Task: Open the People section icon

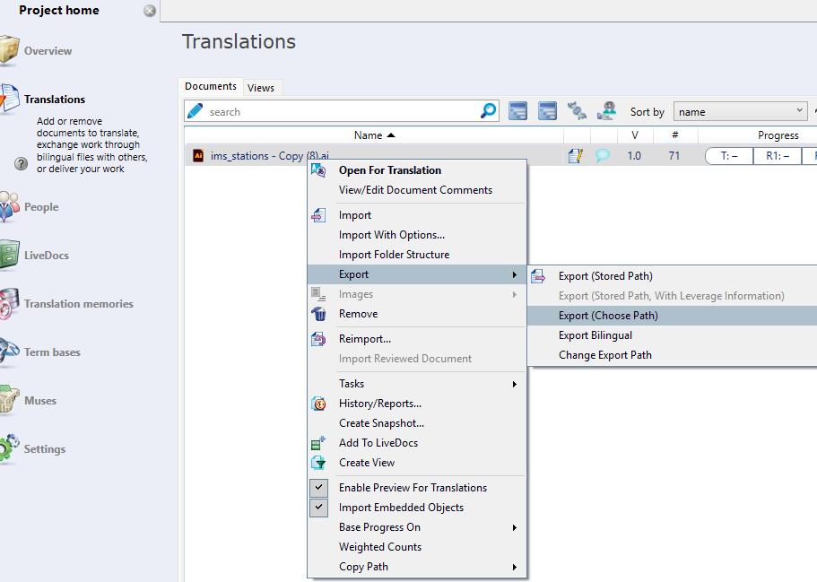Action: pyautogui.click(x=9, y=206)
